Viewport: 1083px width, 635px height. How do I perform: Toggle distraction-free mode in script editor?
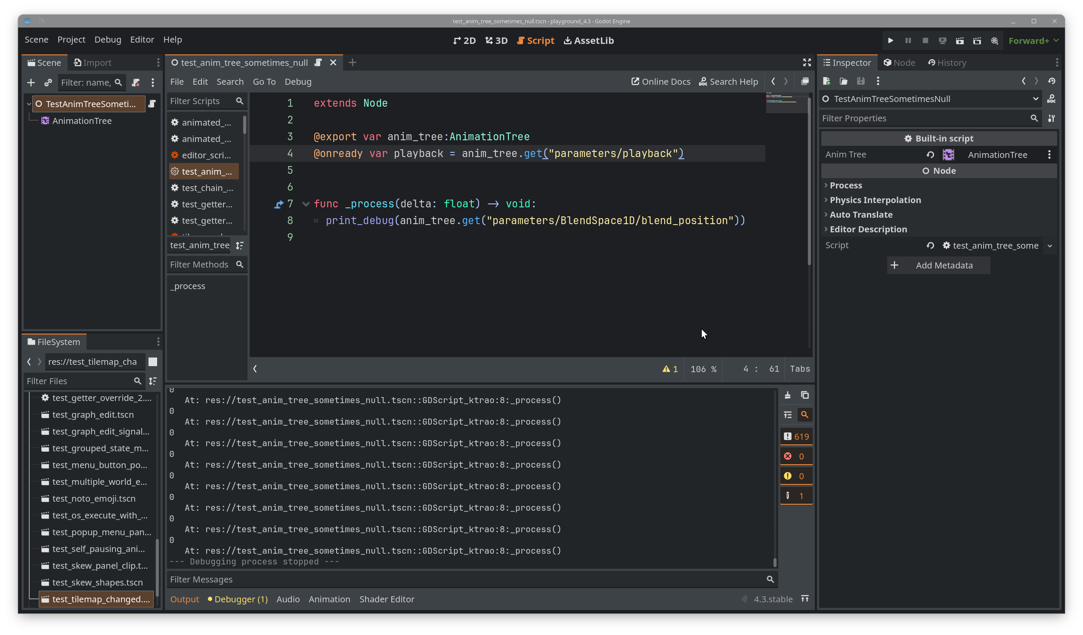[x=807, y=63]
